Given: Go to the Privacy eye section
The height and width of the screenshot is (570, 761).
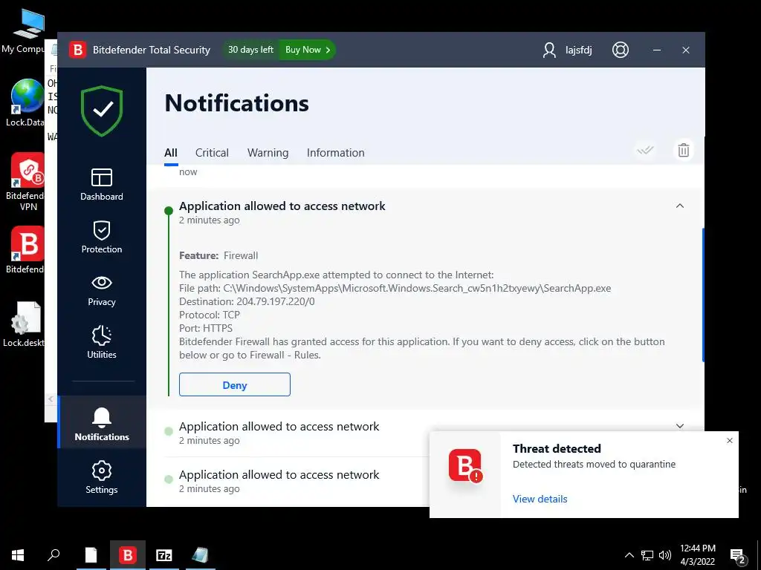Looking at the screenshot, I should point(101,290).
